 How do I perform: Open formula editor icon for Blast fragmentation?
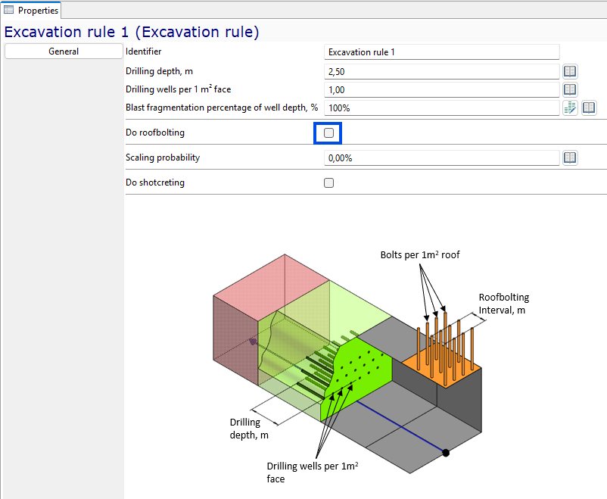pyautogui.click(x=570, y=108)
